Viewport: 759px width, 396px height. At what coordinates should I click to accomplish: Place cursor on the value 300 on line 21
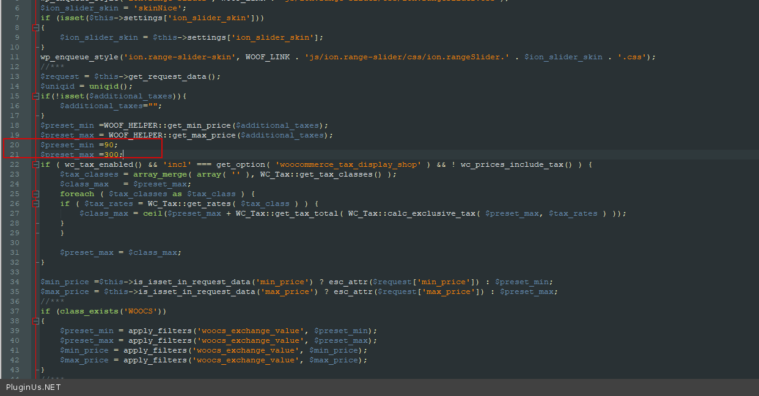point(111,155)
